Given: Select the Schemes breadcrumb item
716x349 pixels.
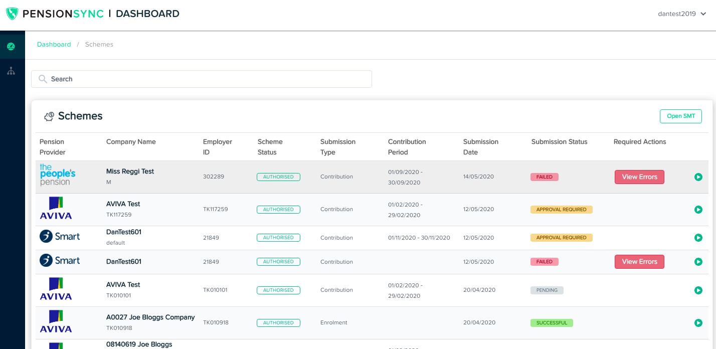Looking at the screenshot, I should [99, 45].
